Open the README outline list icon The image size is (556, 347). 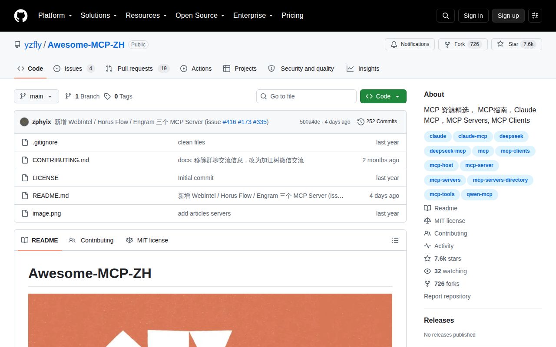[x=395, y=240]
